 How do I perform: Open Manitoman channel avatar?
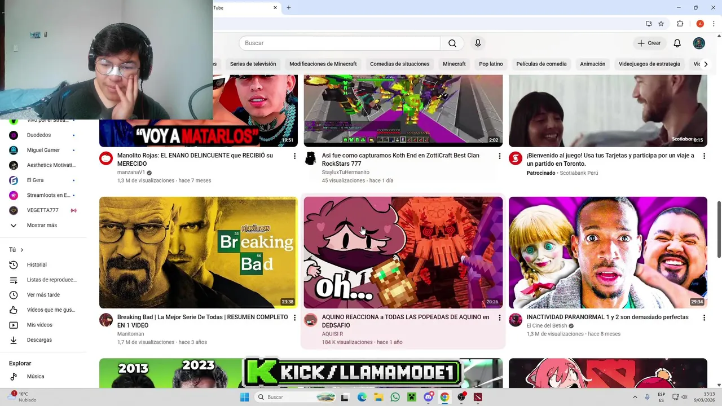(x=106, y=320)
